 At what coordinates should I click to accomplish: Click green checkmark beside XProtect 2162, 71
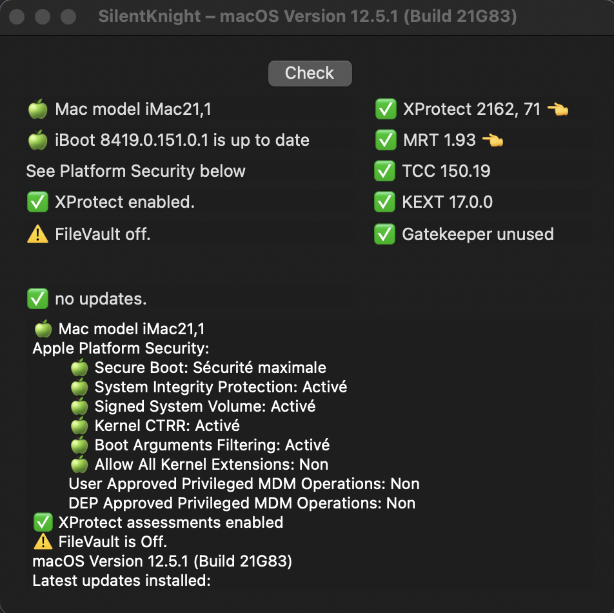[386, 109]
